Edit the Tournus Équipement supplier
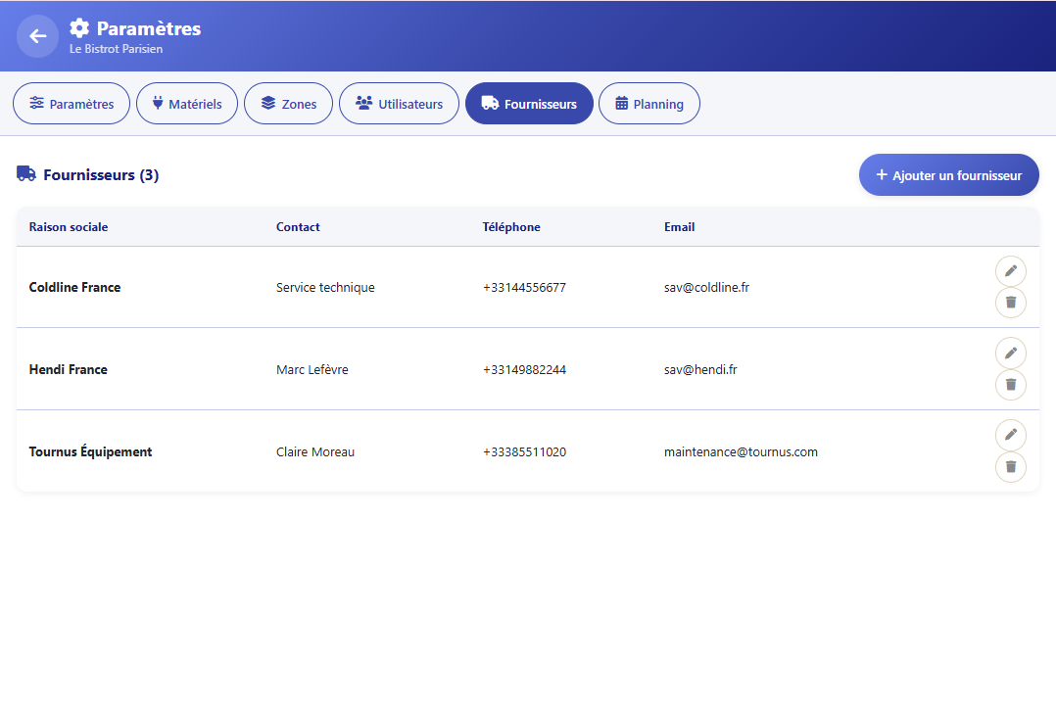The height and width of the screenshot is (709, 1056). pyautogui.click(x=1010, y=436)
